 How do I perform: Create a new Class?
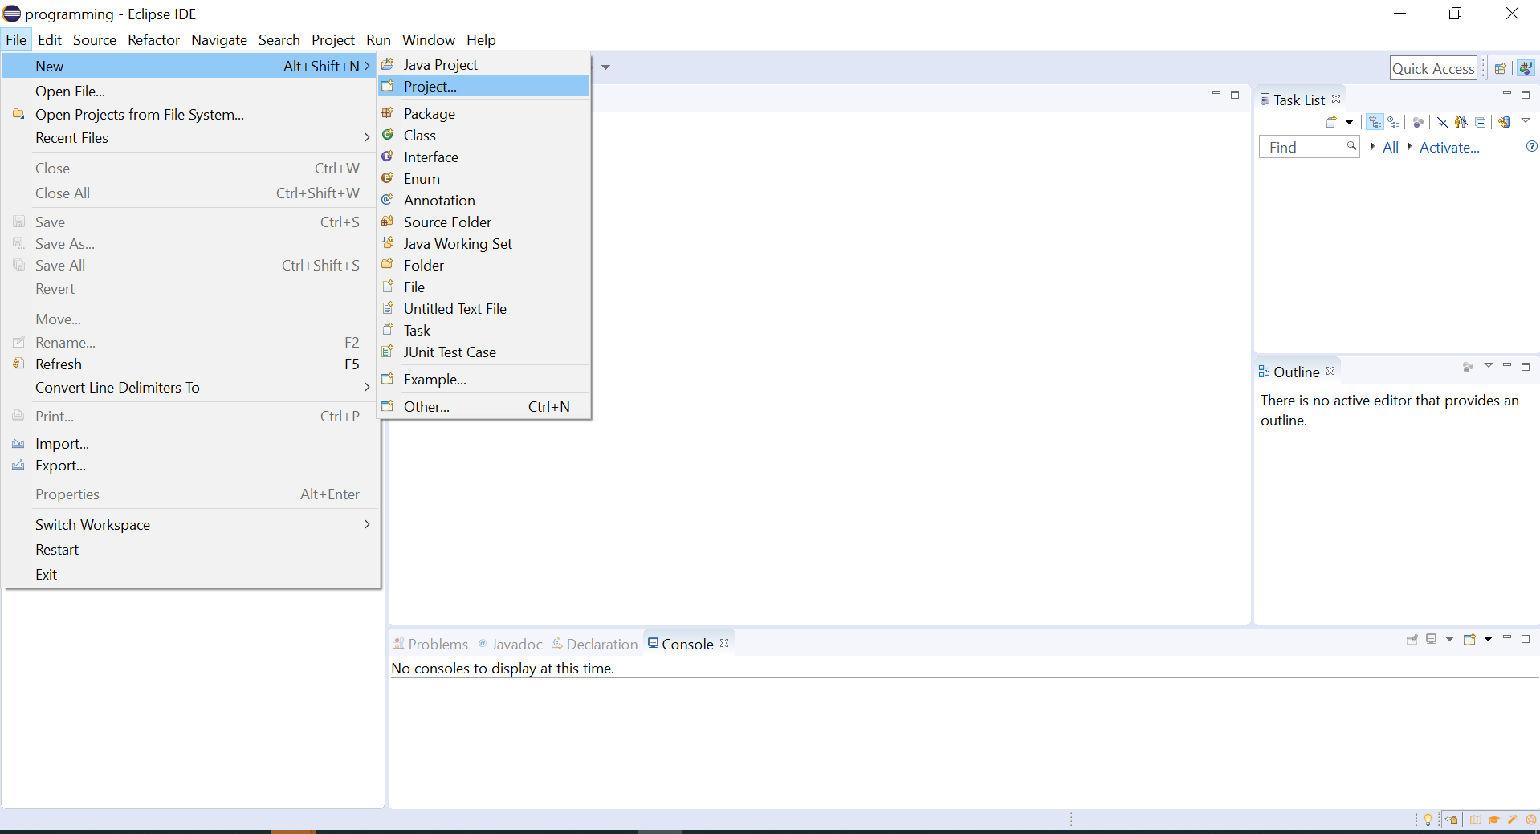click(484, 135)
